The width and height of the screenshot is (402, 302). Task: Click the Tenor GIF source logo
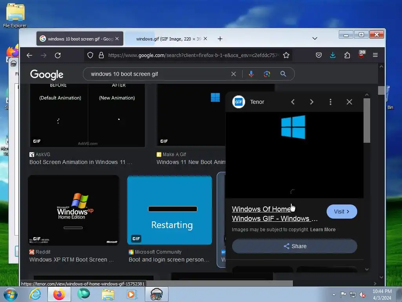point(239,102)
